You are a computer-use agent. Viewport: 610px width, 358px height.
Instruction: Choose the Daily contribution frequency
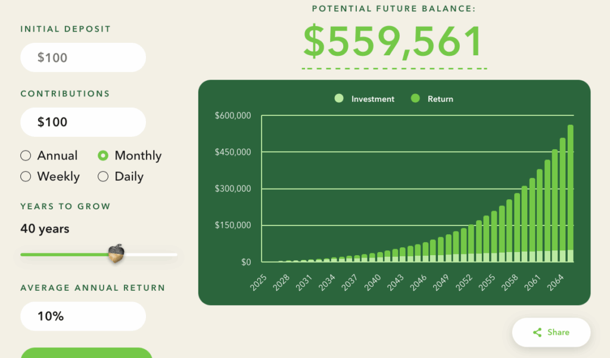103,177
